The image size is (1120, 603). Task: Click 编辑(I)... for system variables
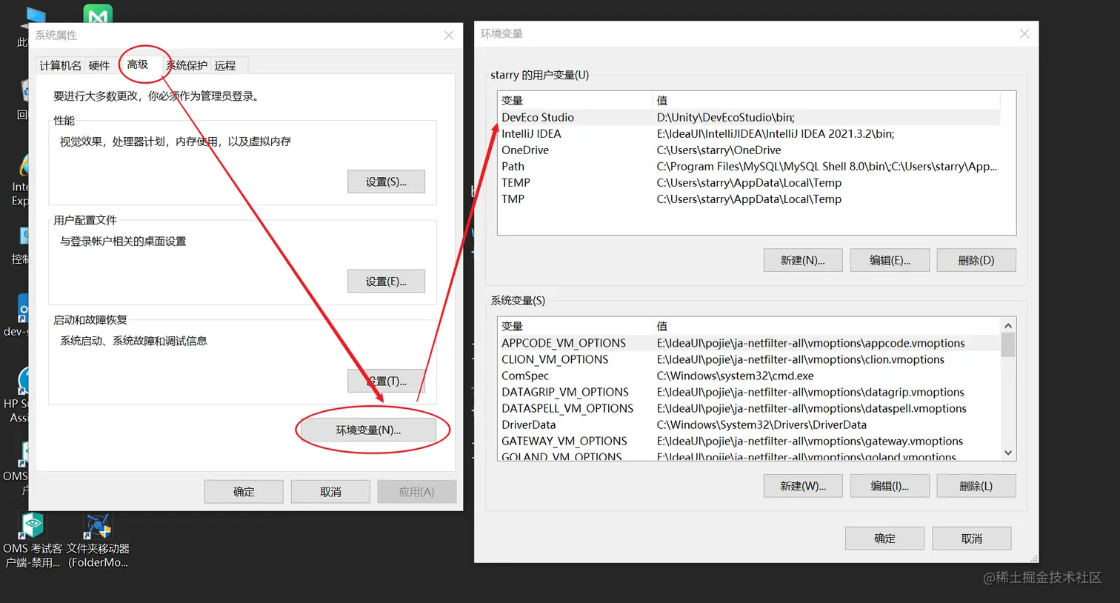890,486
